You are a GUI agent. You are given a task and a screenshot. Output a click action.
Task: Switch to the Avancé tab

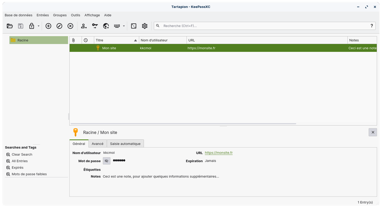(97, 144)
